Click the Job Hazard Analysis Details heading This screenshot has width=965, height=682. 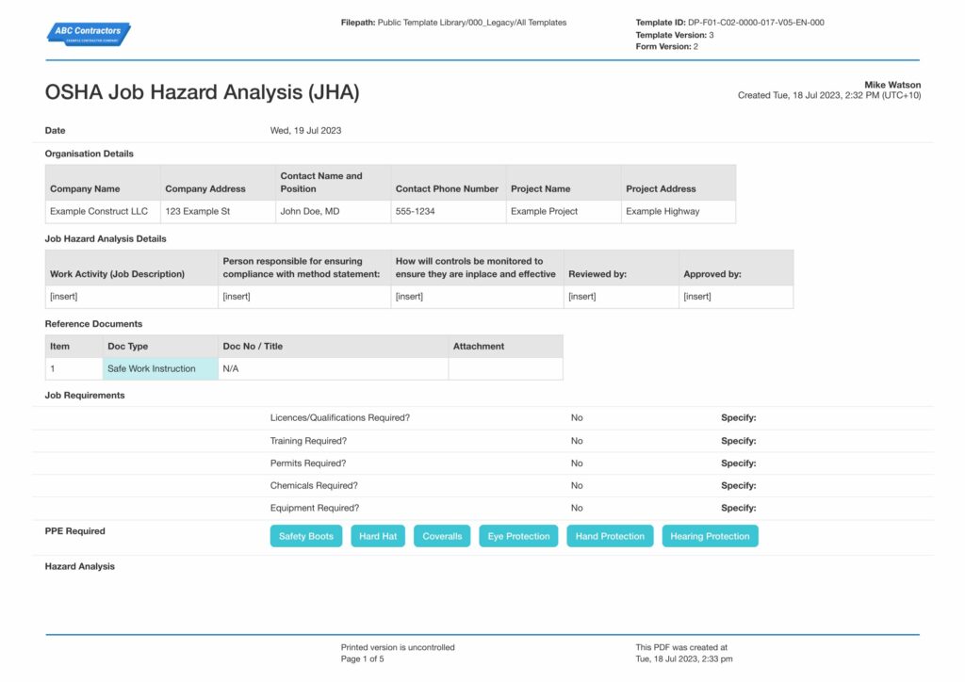click(x=106, y=238)
